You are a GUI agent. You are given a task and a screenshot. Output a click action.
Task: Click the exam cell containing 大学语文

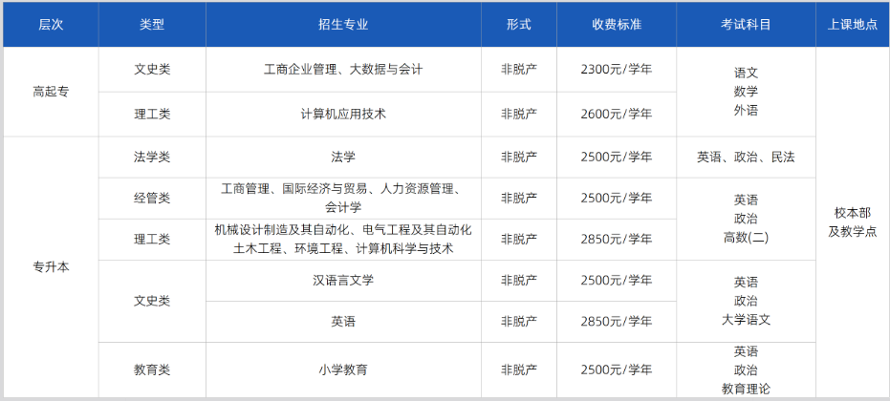746,301
